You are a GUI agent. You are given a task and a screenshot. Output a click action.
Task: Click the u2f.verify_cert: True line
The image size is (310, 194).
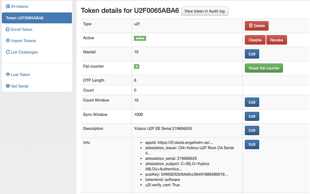(x=162, y=185)
